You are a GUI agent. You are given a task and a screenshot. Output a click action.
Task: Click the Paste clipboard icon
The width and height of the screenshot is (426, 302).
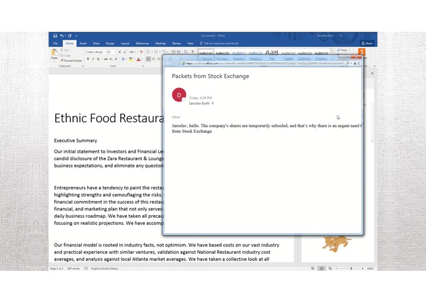coord(55,53)
